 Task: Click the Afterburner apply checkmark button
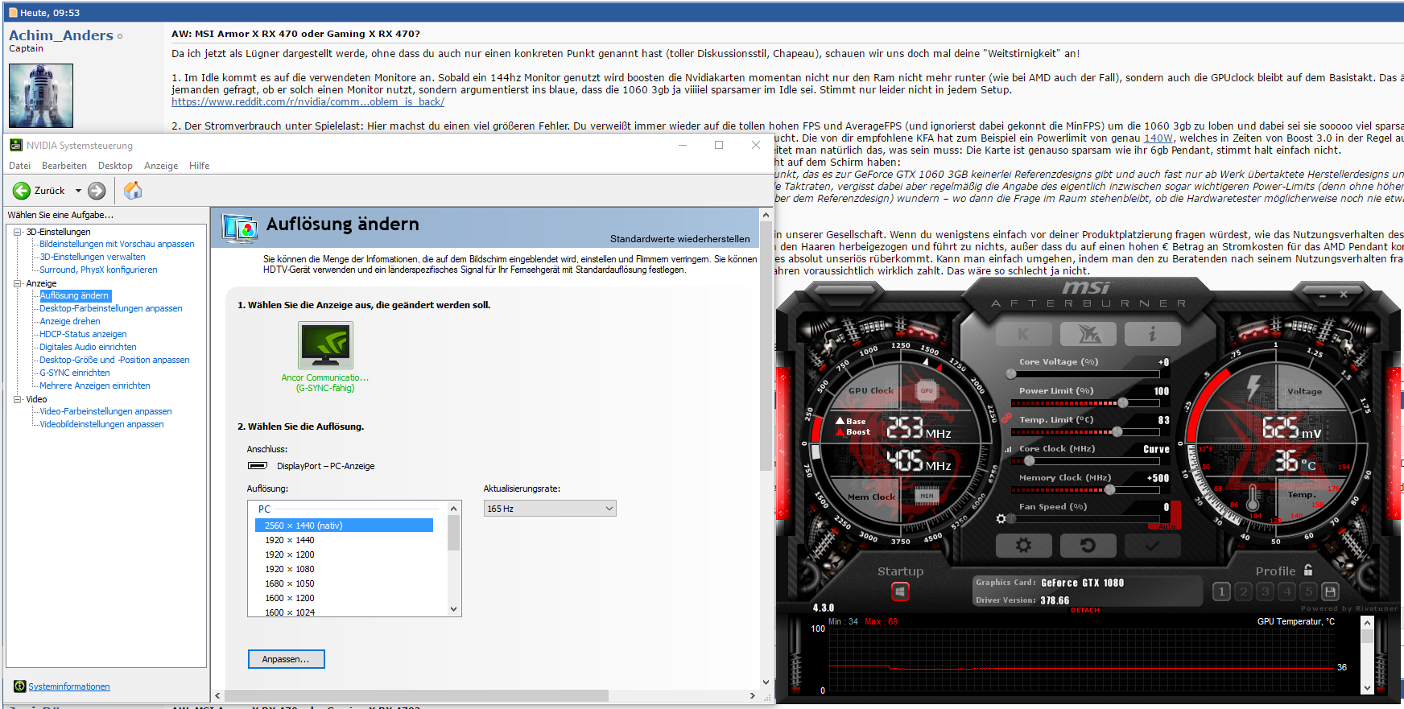point(1152,546)
